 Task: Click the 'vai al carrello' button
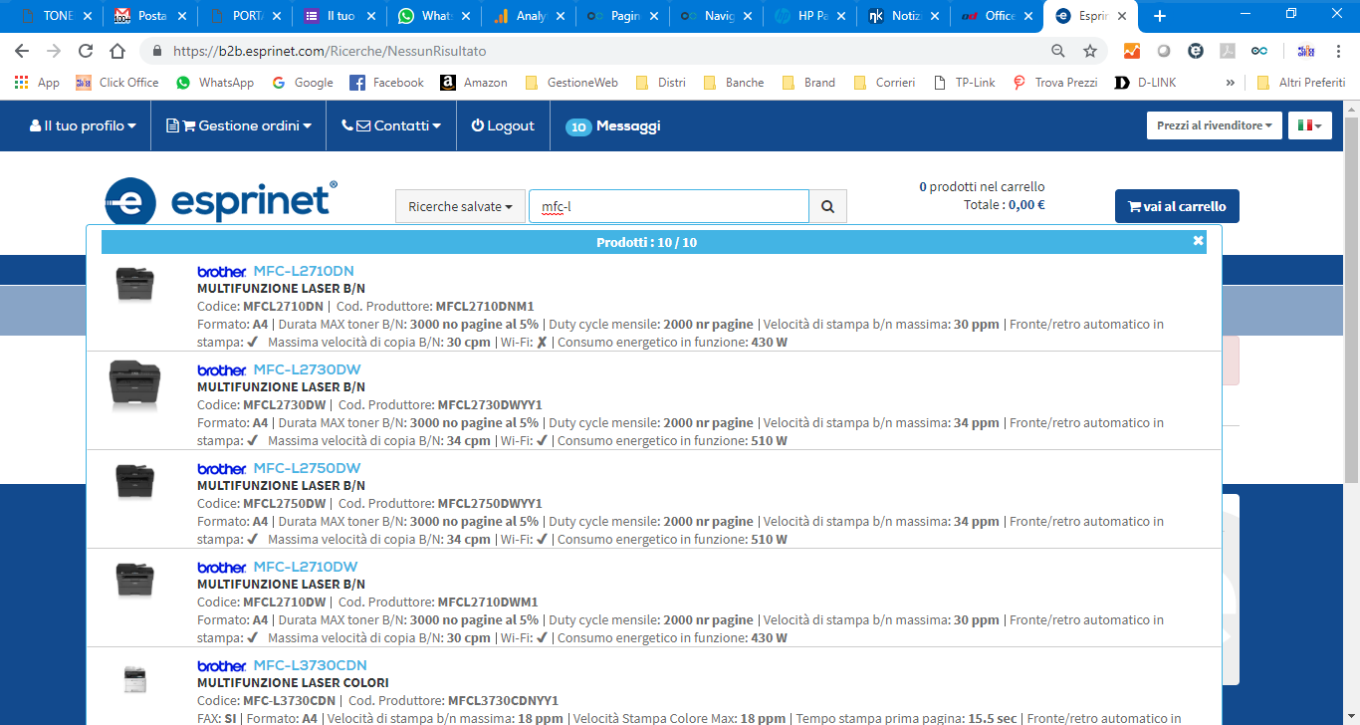coord(1177,206)
